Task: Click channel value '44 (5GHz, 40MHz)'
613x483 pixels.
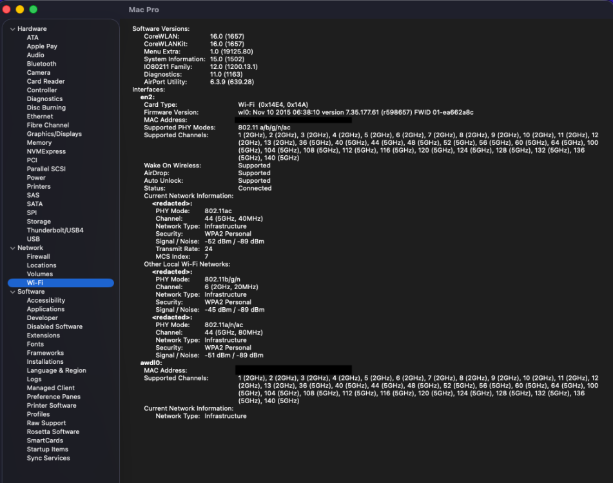Action: pyautogui.click(x=234, y=219)
